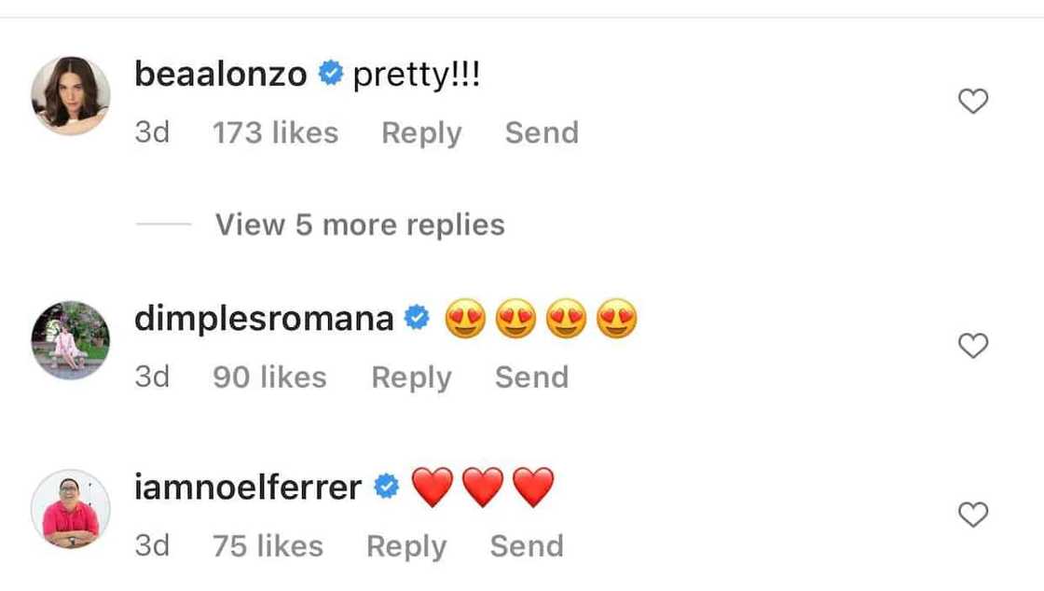Like dimplesromana's comment with the heart
Image resolution: width=1044 pixels, height=591 pixels.
click(973, 346)
